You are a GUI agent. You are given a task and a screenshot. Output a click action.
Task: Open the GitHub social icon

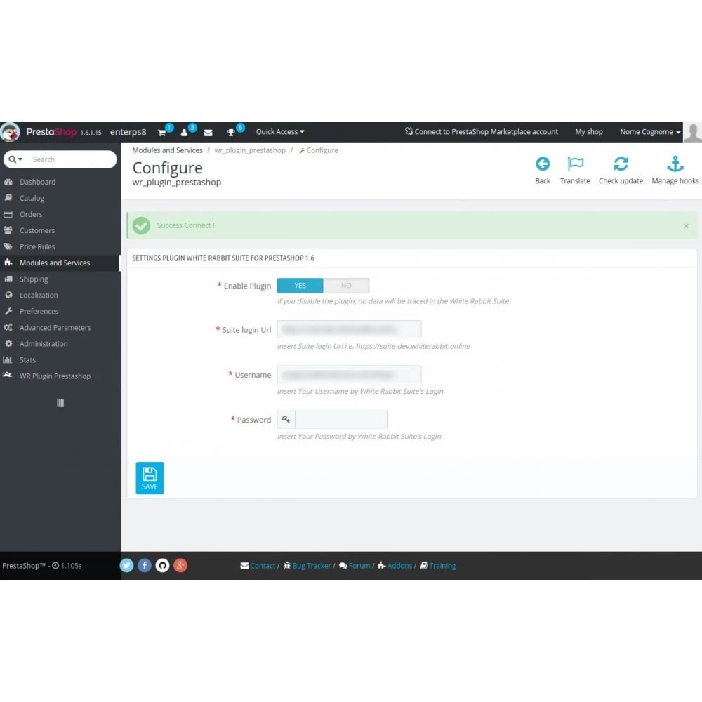163,565
